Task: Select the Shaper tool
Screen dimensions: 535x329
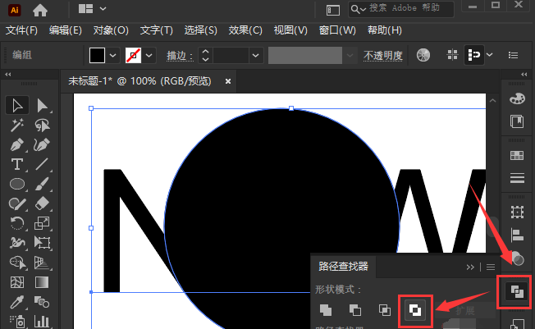Action: tap(17, 203)
